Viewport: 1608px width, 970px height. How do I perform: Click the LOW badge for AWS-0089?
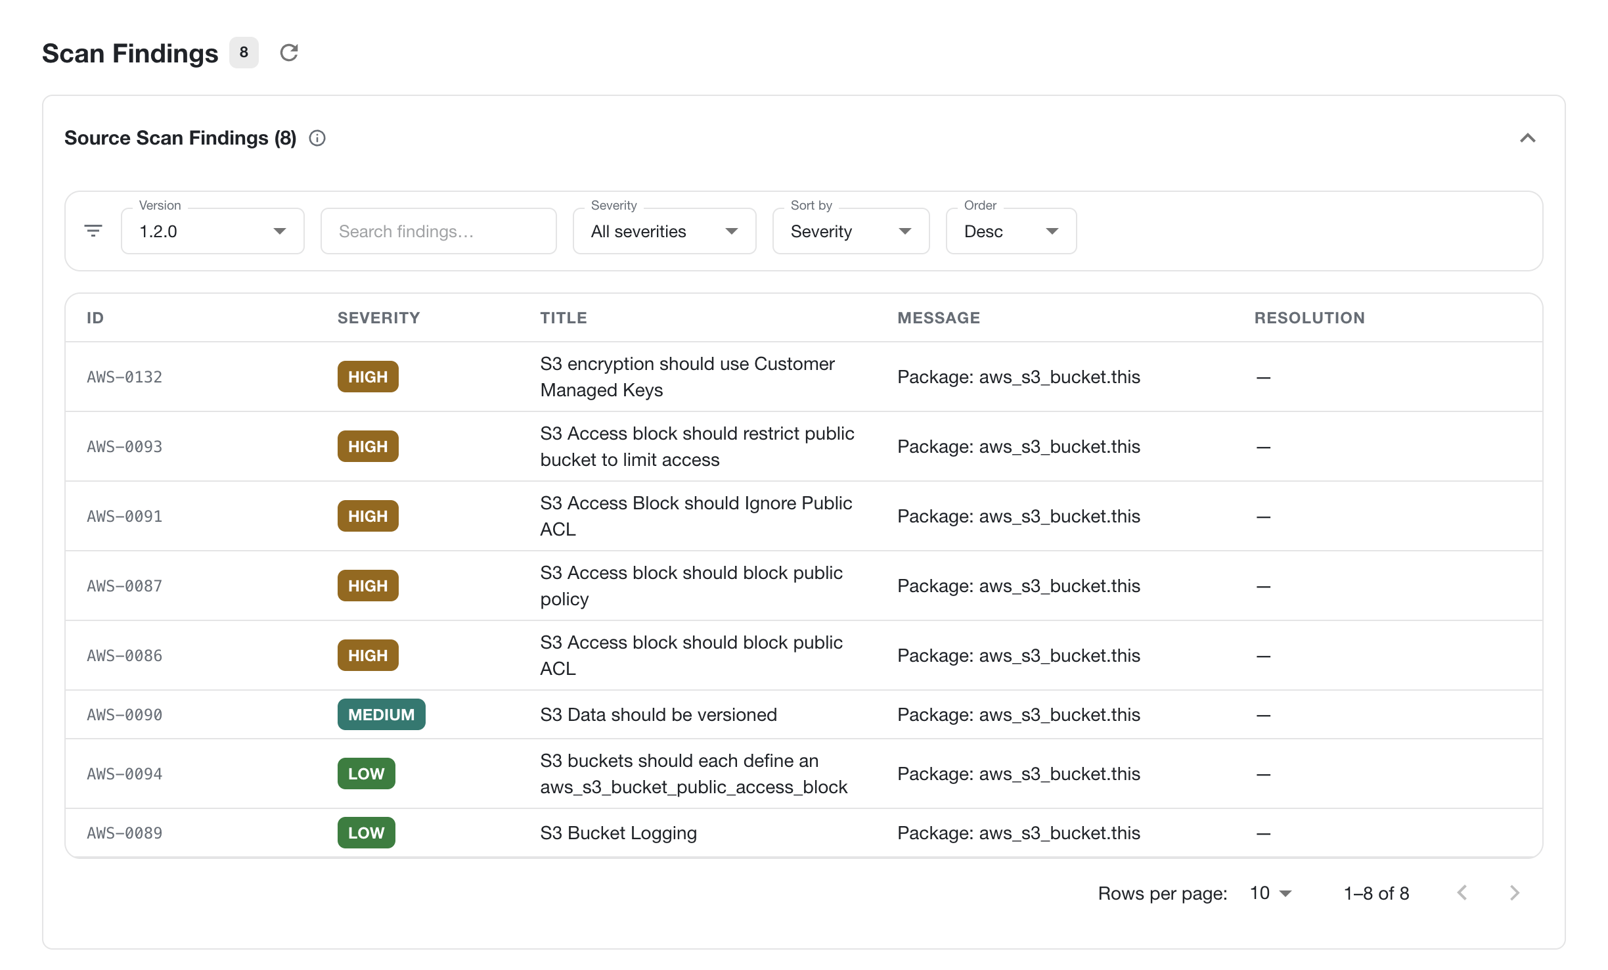click(366, 833)
